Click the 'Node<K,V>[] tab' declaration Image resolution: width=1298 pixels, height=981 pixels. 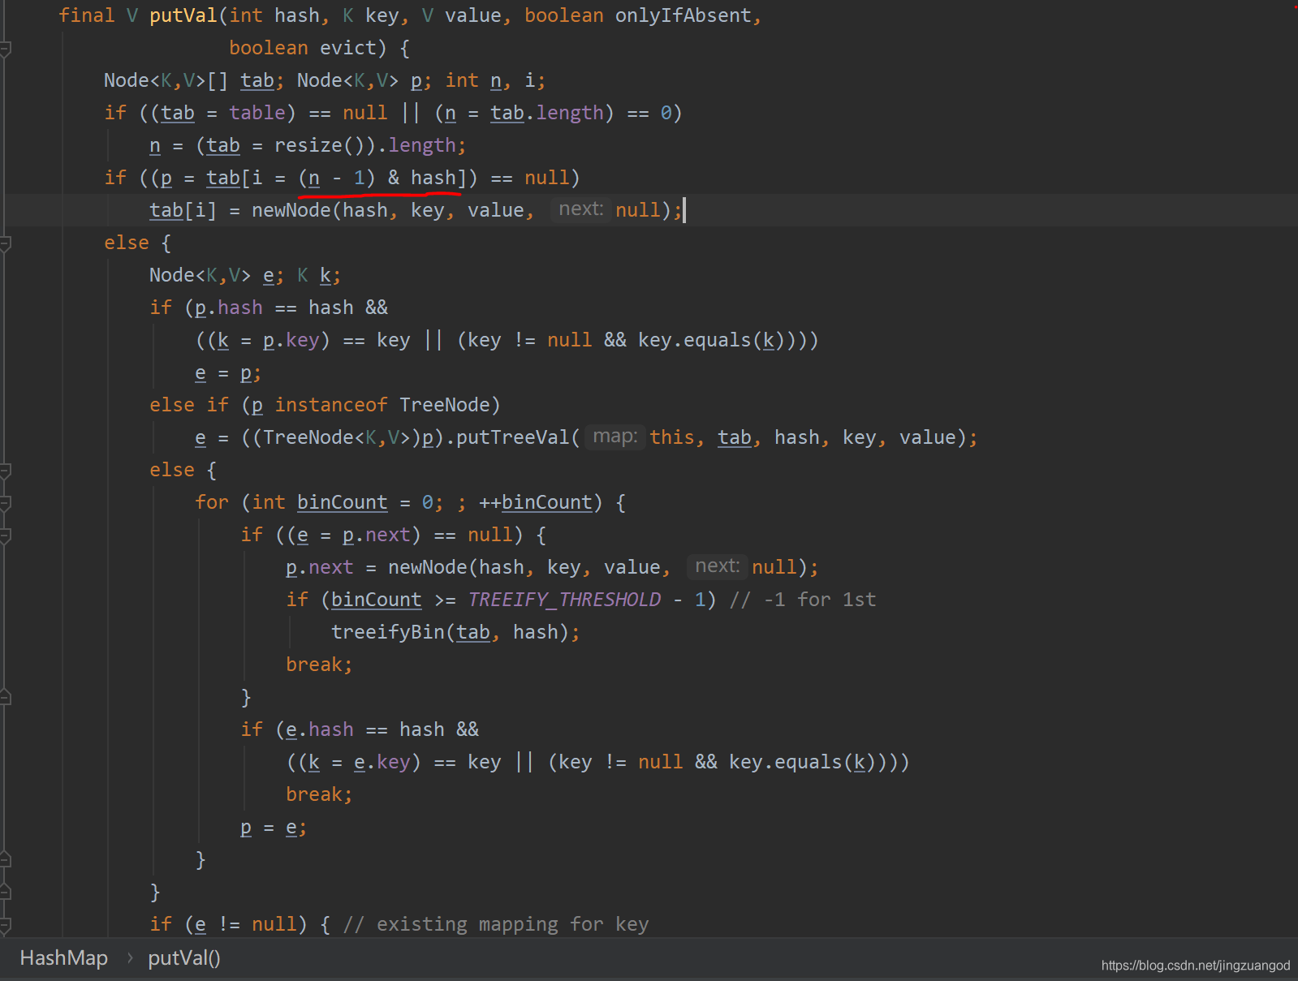(x=189, y=80)
